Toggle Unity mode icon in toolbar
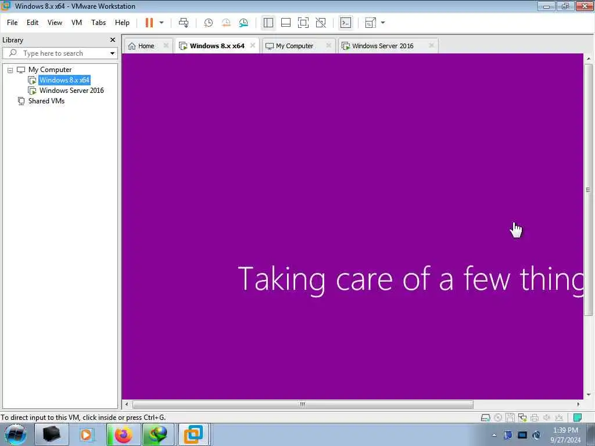 point(321,23)
